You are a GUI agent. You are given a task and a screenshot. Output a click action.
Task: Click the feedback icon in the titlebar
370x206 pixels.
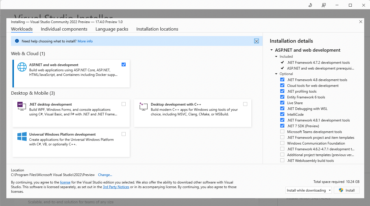point(323,5)
